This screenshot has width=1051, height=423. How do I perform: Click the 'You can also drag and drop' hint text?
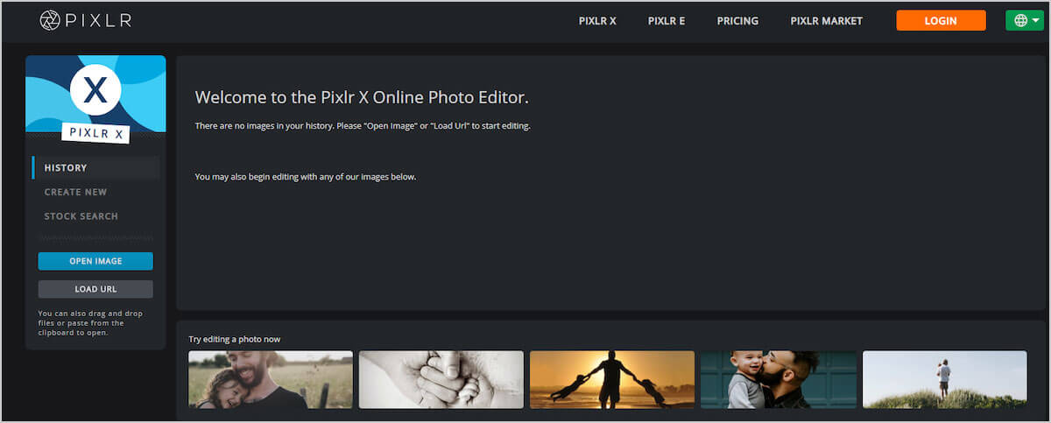point(90,322)
